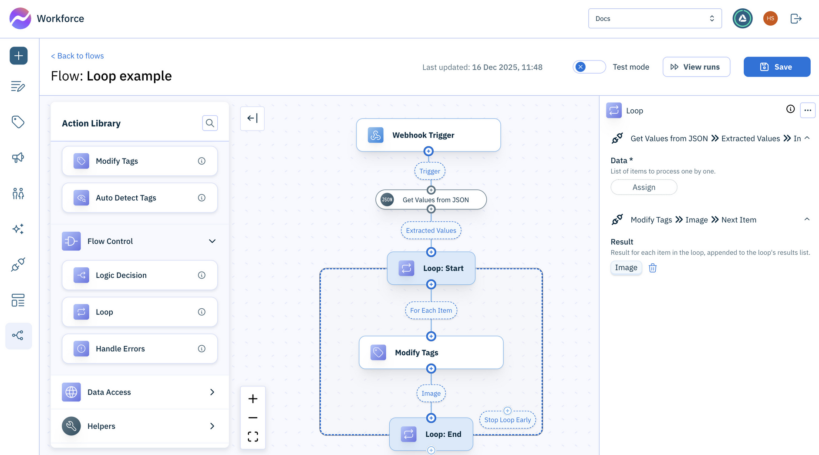Open the info icon on the Loop panel
The image size is (819, 455).
pos(790,110)
